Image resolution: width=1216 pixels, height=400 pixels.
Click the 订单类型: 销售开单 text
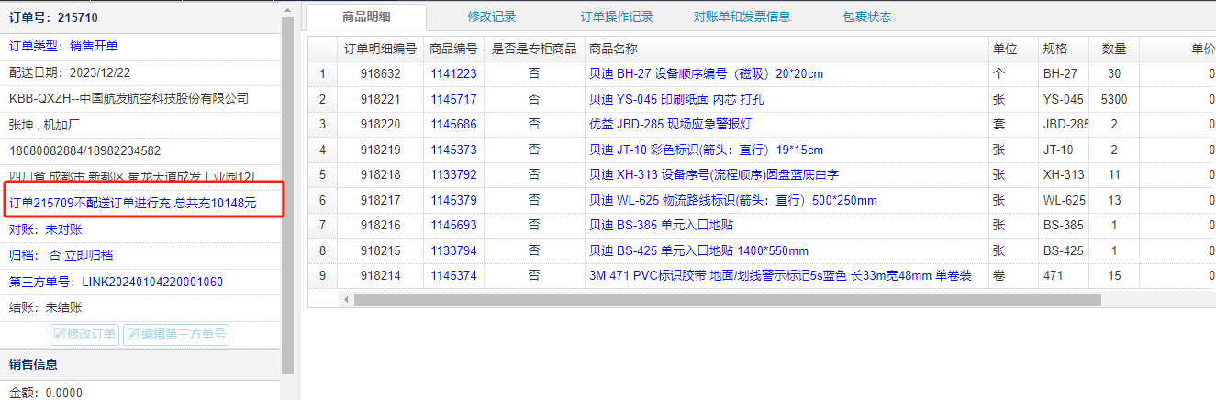click(x=63, y=46)
